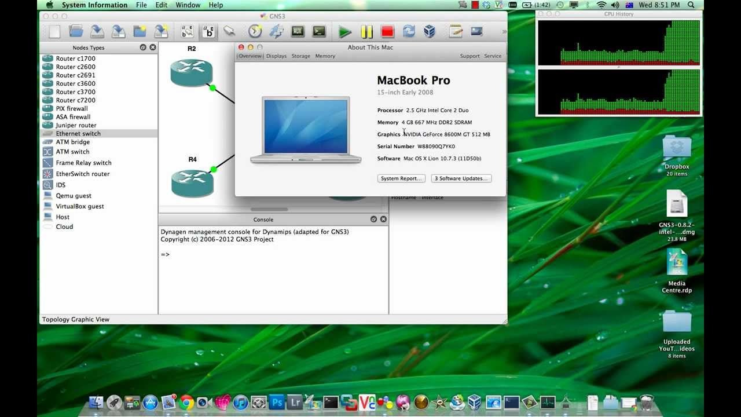Click the Wi-Fi status menu bar icon
Screen dimensions: 741x417
pyautogui.click(x=601, y=5)
